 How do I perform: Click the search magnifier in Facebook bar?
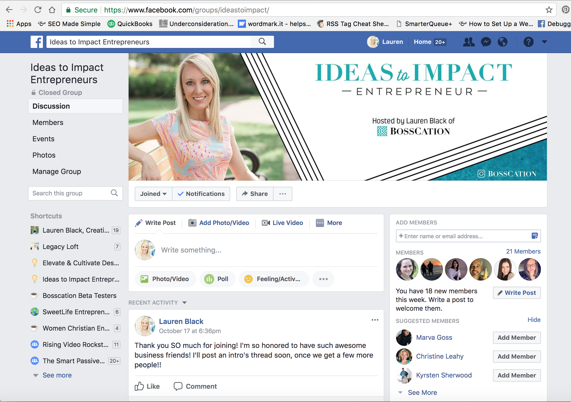262,42
